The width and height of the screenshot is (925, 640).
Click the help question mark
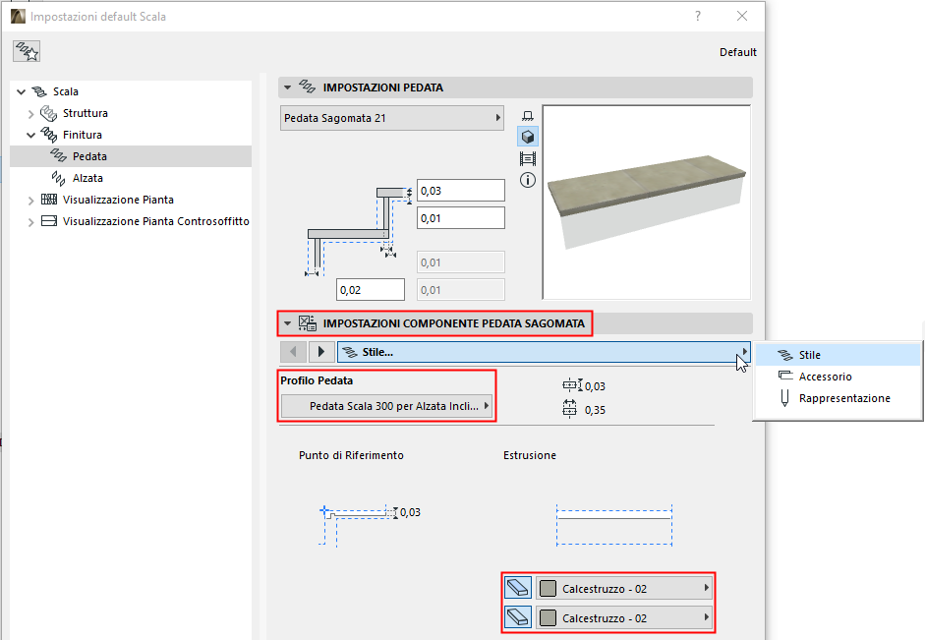coord(698,16)
